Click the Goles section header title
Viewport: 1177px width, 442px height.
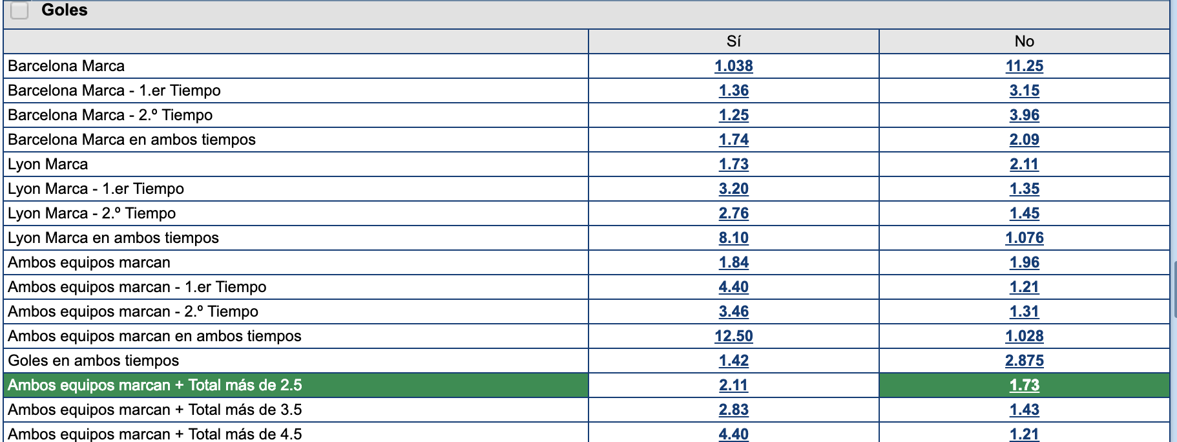click(64, 10)
